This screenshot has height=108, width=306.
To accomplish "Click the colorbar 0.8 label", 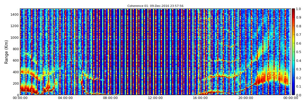I will 298,26.
